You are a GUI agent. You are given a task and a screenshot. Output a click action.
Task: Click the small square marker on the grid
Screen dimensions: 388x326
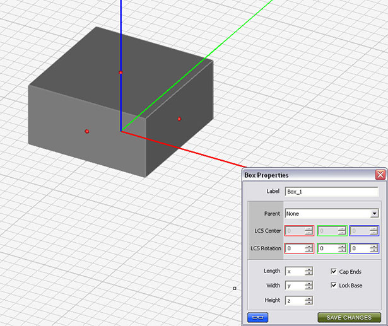[x=235, y=288]
